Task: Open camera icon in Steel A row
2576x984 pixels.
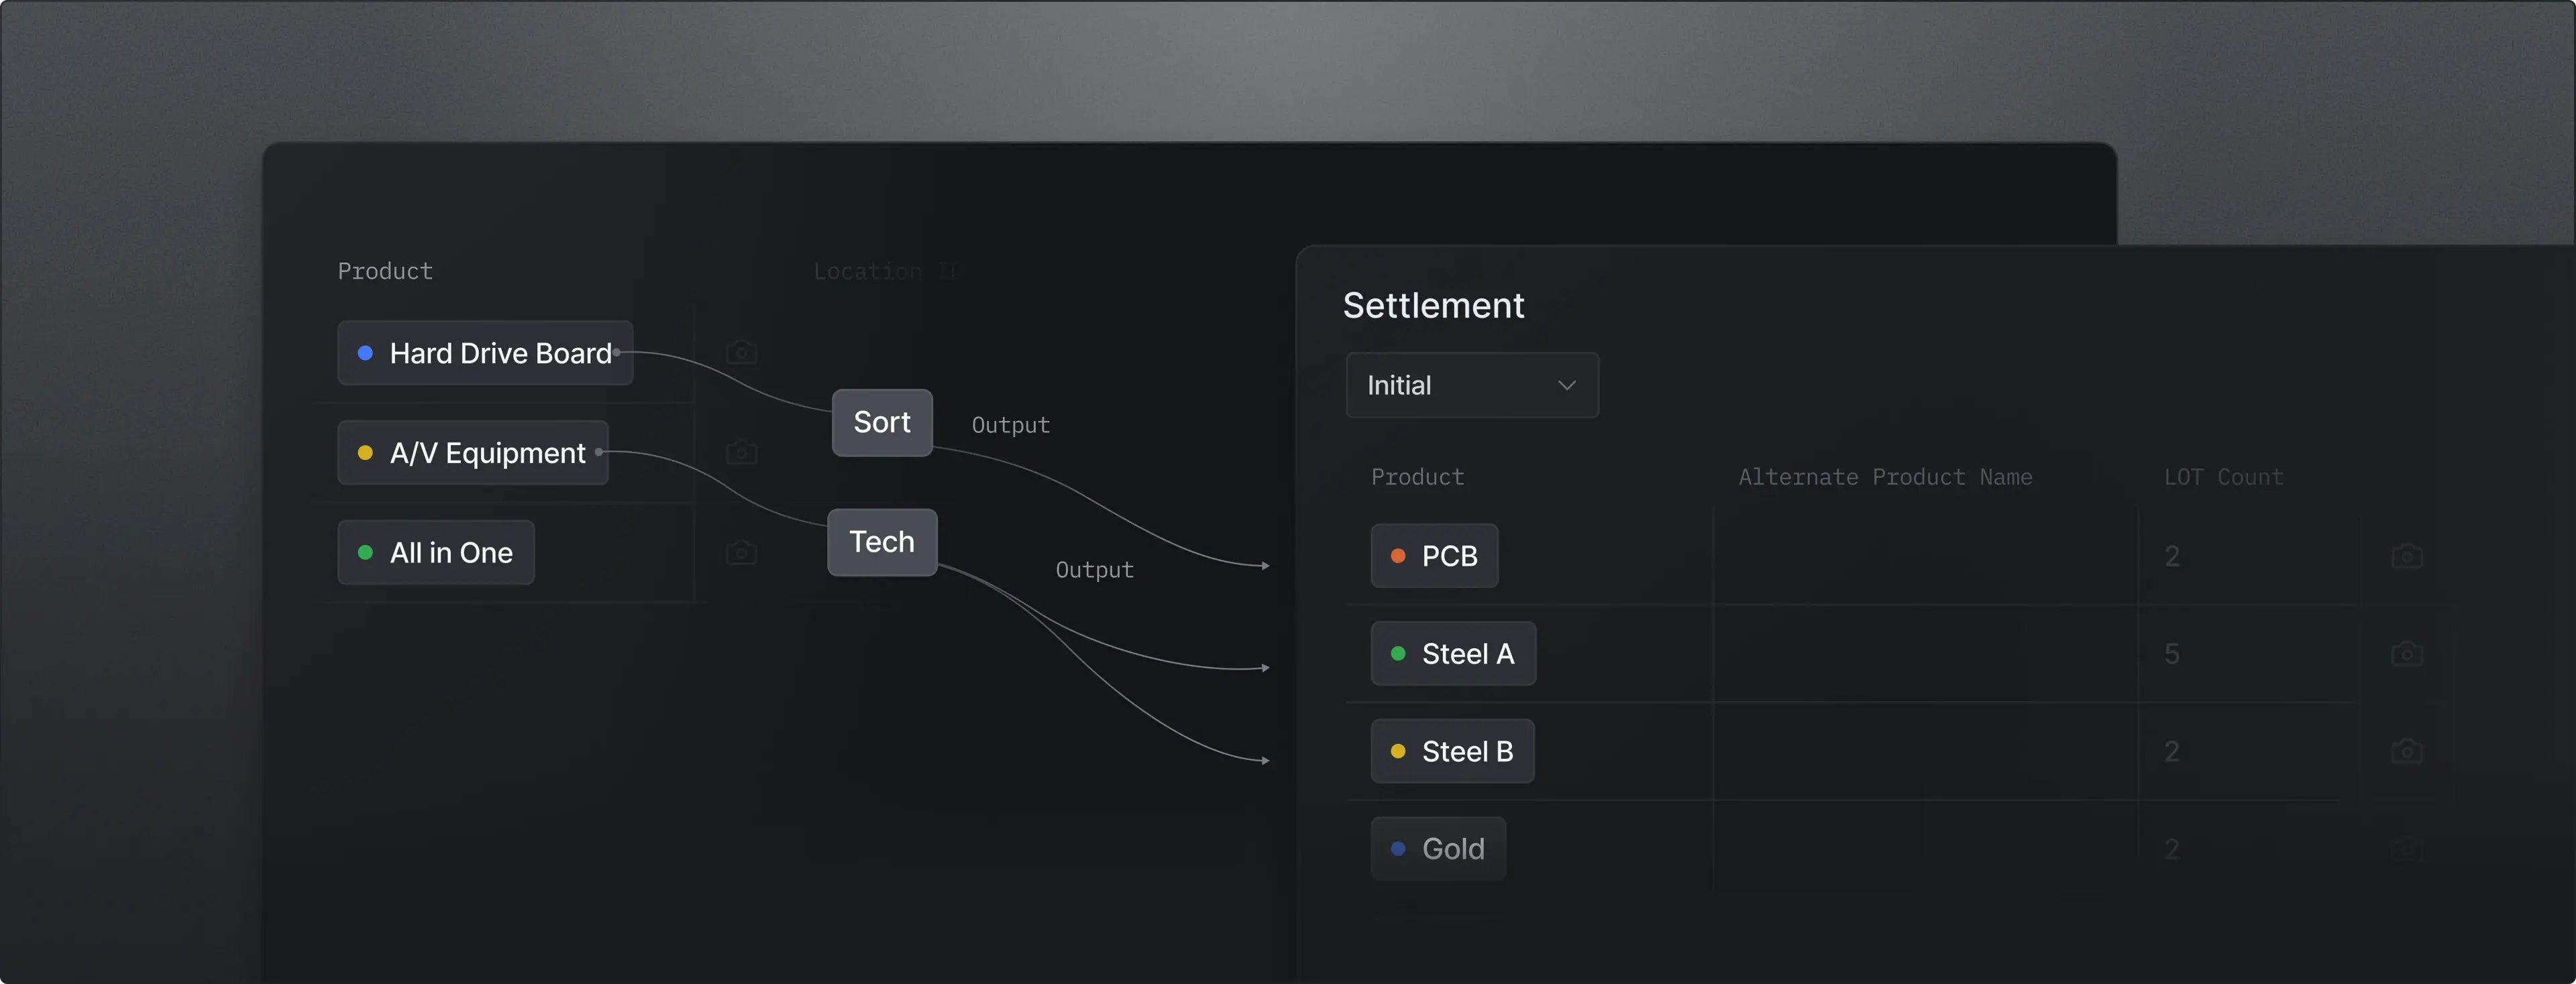Action: (x=2406, y=654)
